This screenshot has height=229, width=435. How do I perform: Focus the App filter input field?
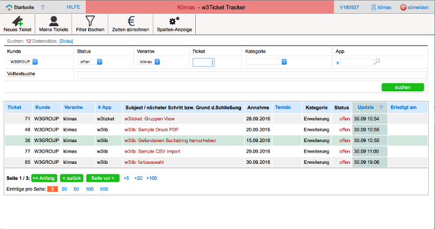click(x=357, y=62)
